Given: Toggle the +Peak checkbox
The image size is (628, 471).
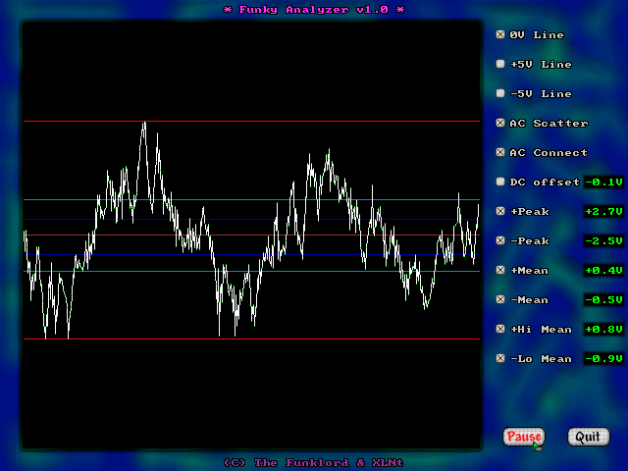Looking at the screenshot, I should coord(500,212).
